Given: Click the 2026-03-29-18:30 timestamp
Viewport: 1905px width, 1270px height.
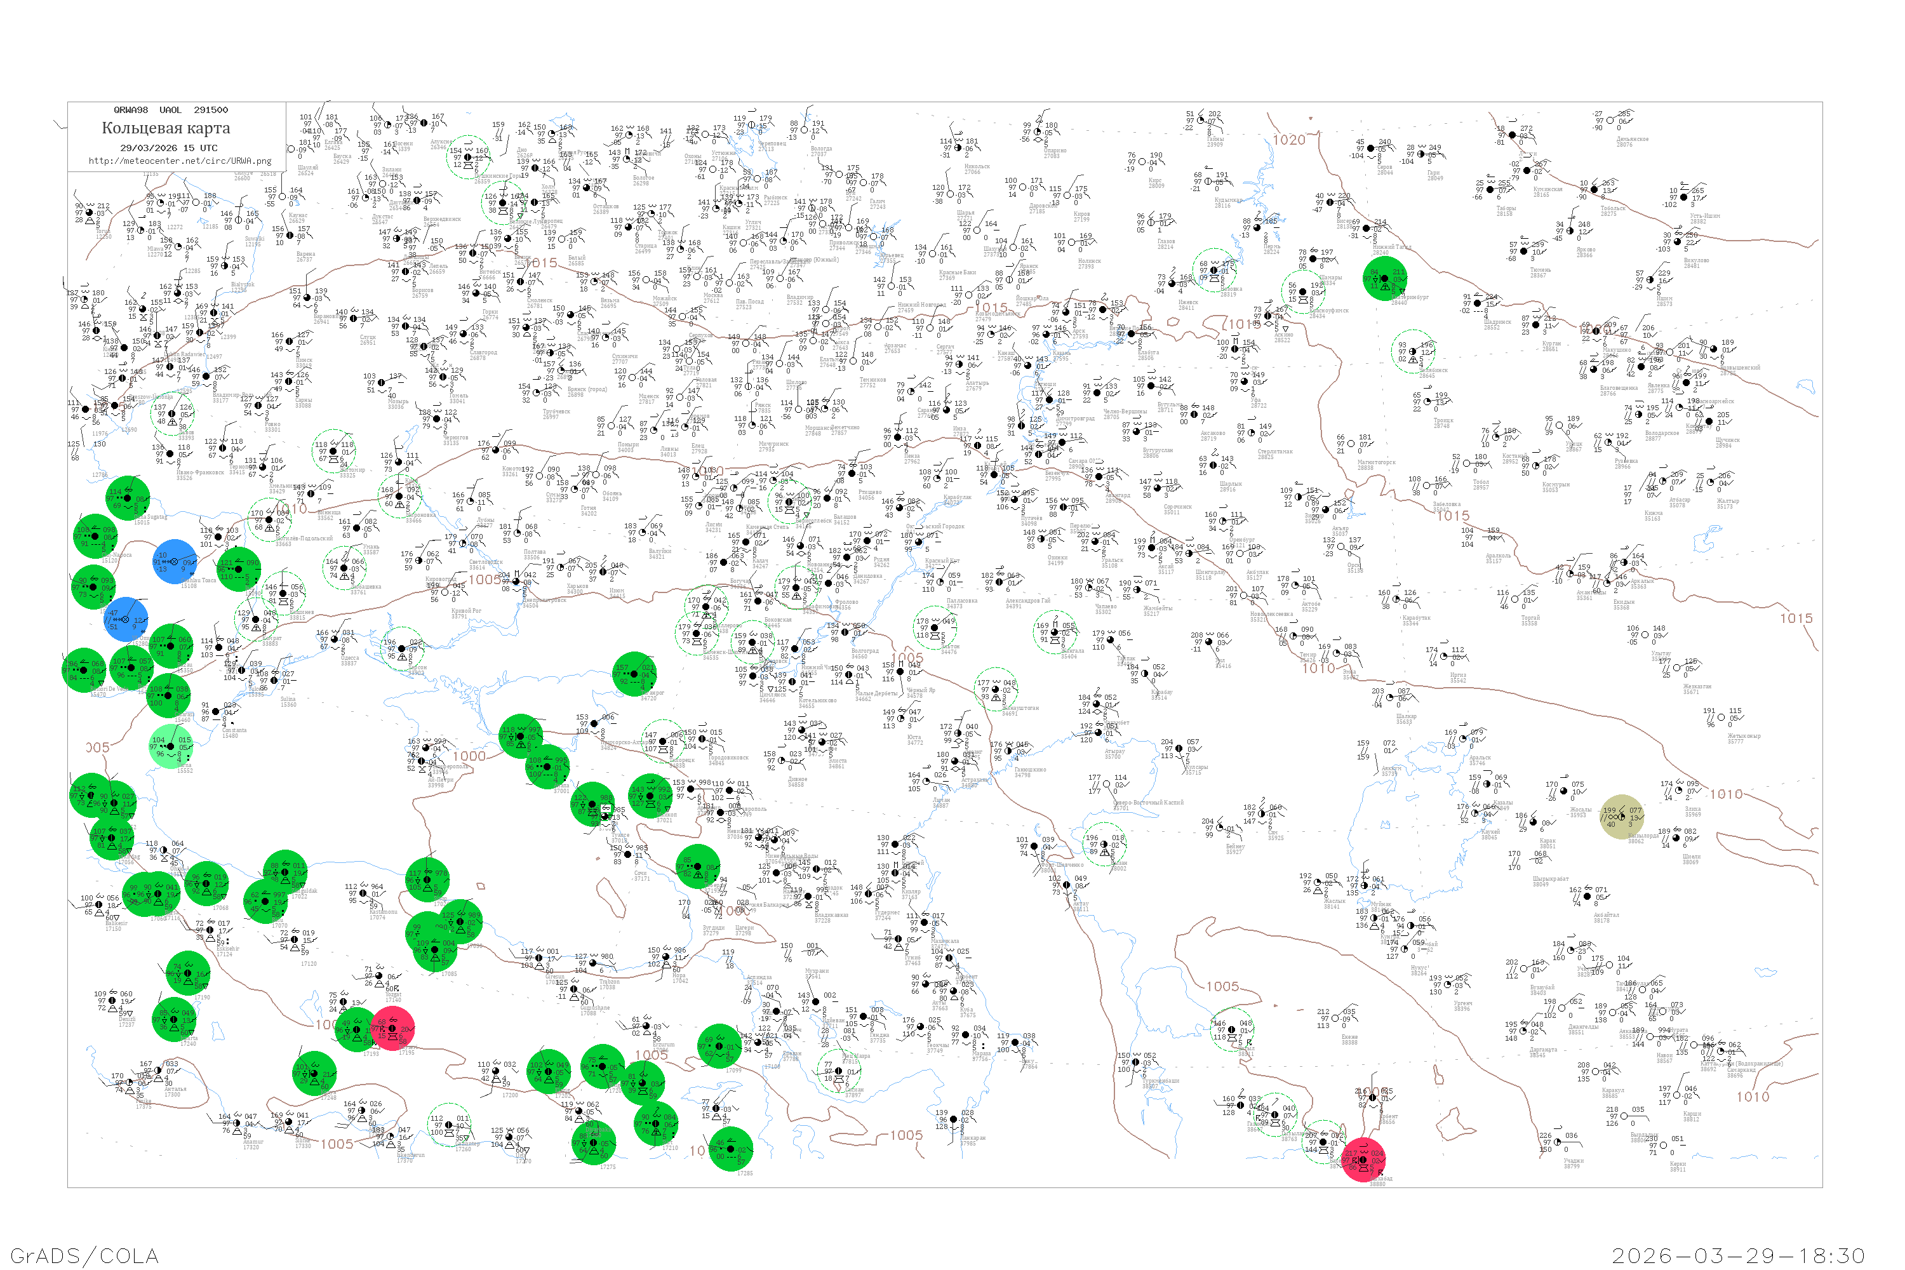Looking at the screenshot, I should [x=1738, y=1255].
